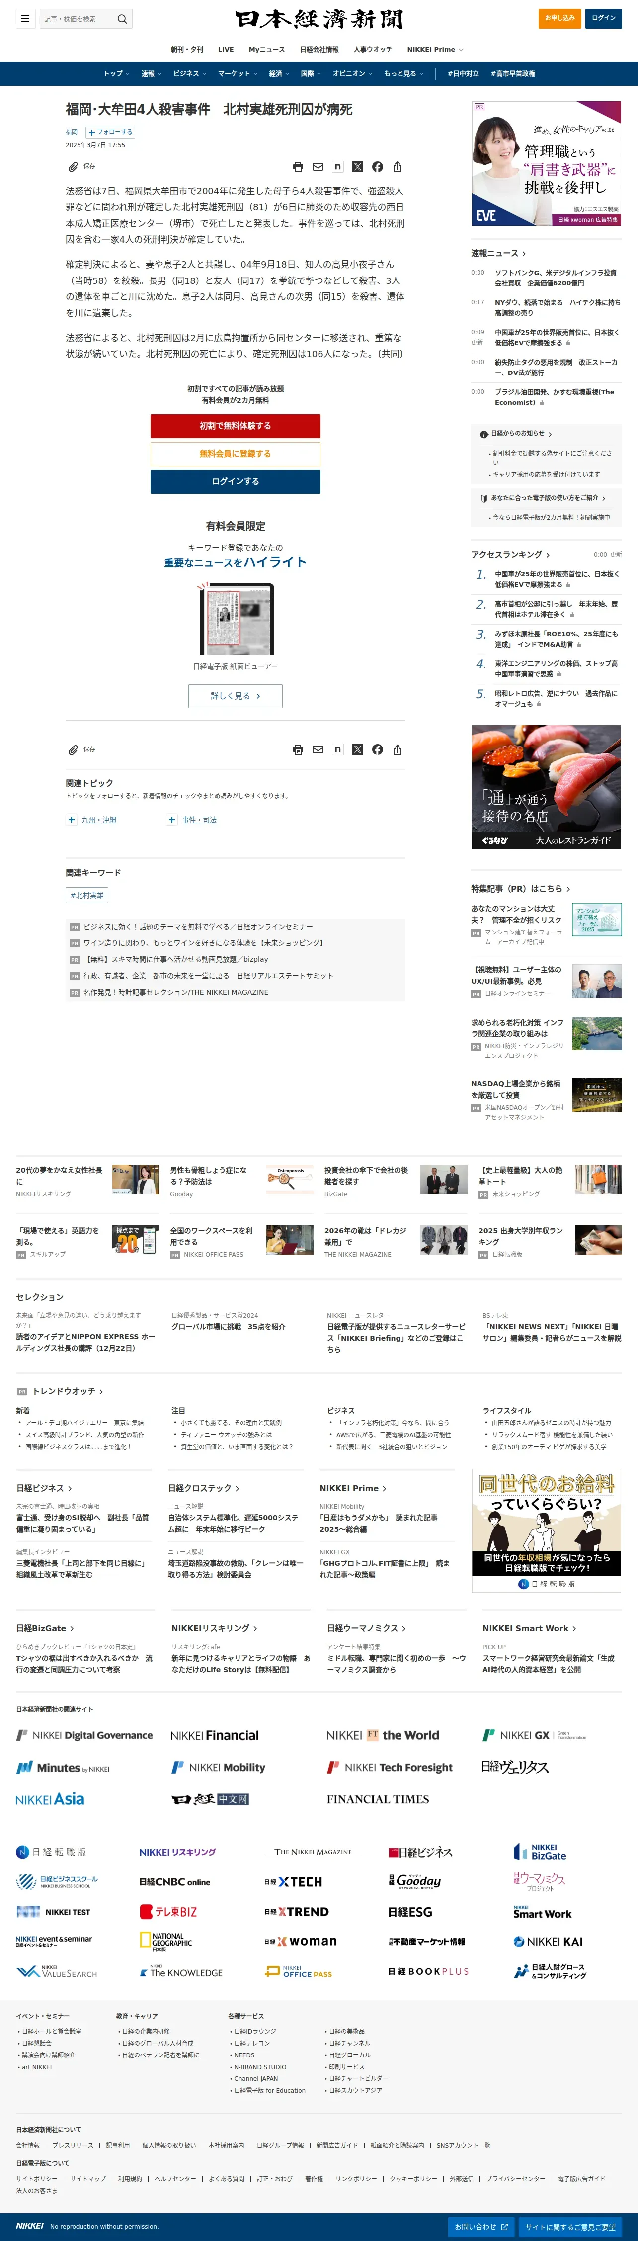Image resolution: width=638 pixels, height=2241 pixels.
Task: Open LIVE in the header menu
Action: [226, 50]
